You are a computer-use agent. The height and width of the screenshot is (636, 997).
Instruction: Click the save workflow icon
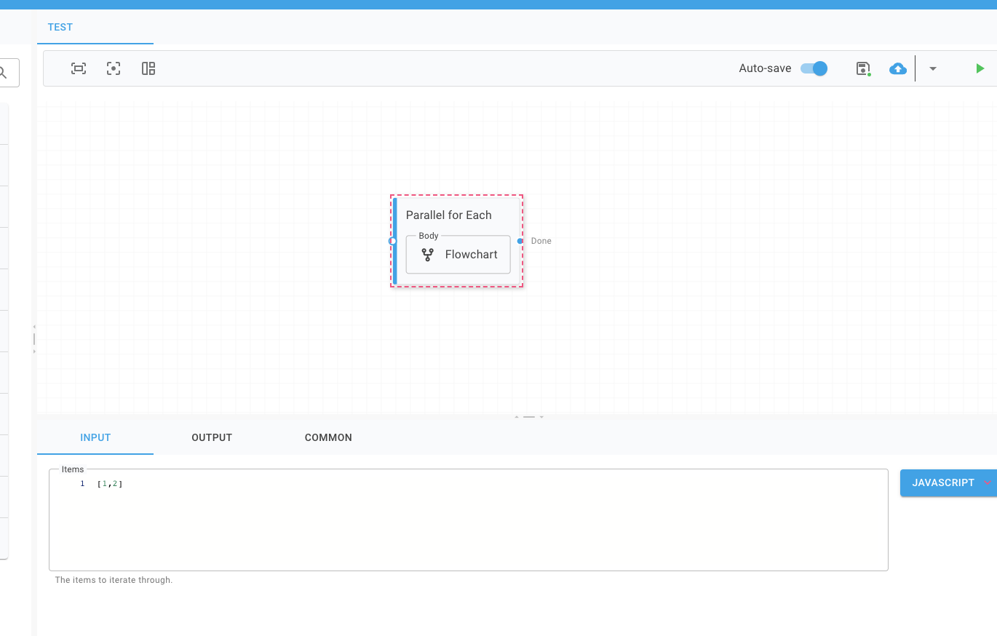click(x=862, y=68)
